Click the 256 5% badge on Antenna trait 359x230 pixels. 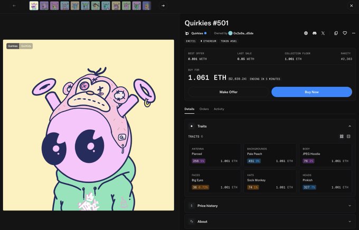(x=199, y=161)
